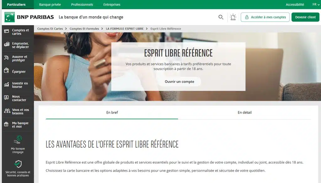Open LA FORMULE ESPRIT LIBRE breadcrumb
This screenshot has width=321, height=183.
125,28
